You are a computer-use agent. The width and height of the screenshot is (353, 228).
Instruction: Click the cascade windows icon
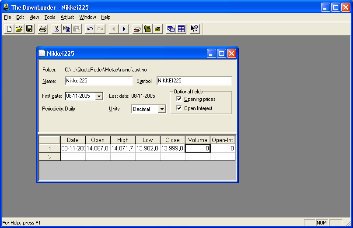coord(171,29)
